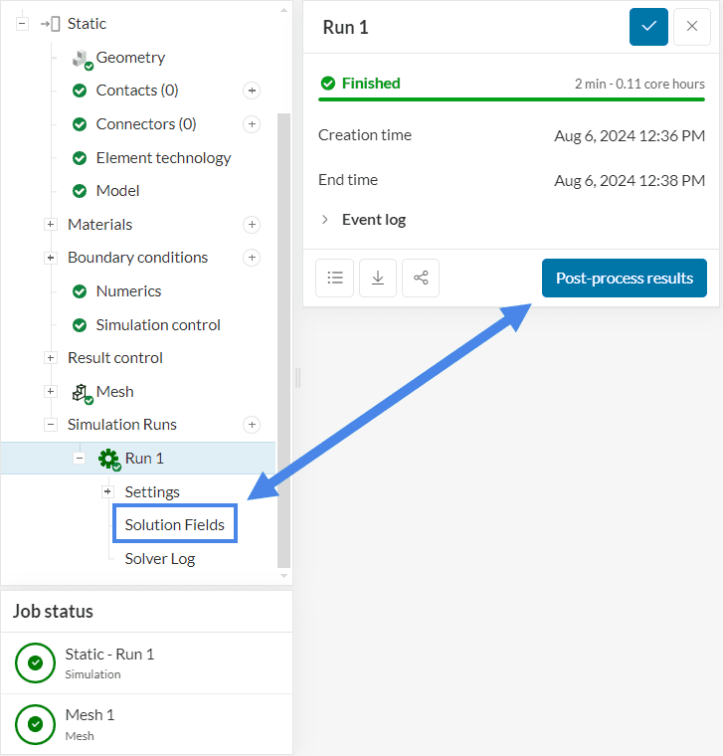Click Post-process results button
The width and height of the screenshot is (723, 756).
click(x=624, y=279)
